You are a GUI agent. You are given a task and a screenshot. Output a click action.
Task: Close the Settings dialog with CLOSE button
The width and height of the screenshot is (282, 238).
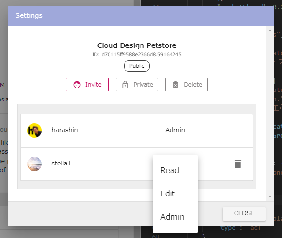244,214
